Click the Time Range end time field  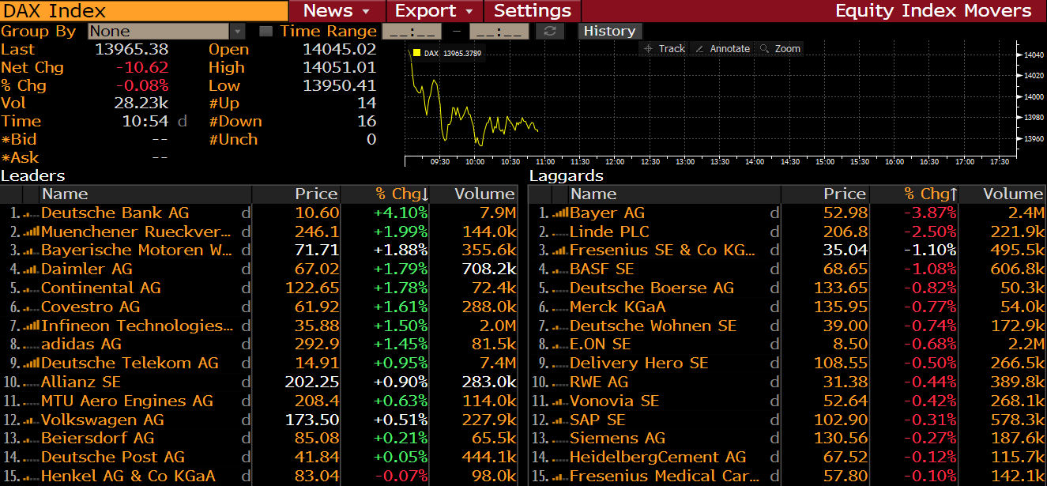click(x=499, y=31)
